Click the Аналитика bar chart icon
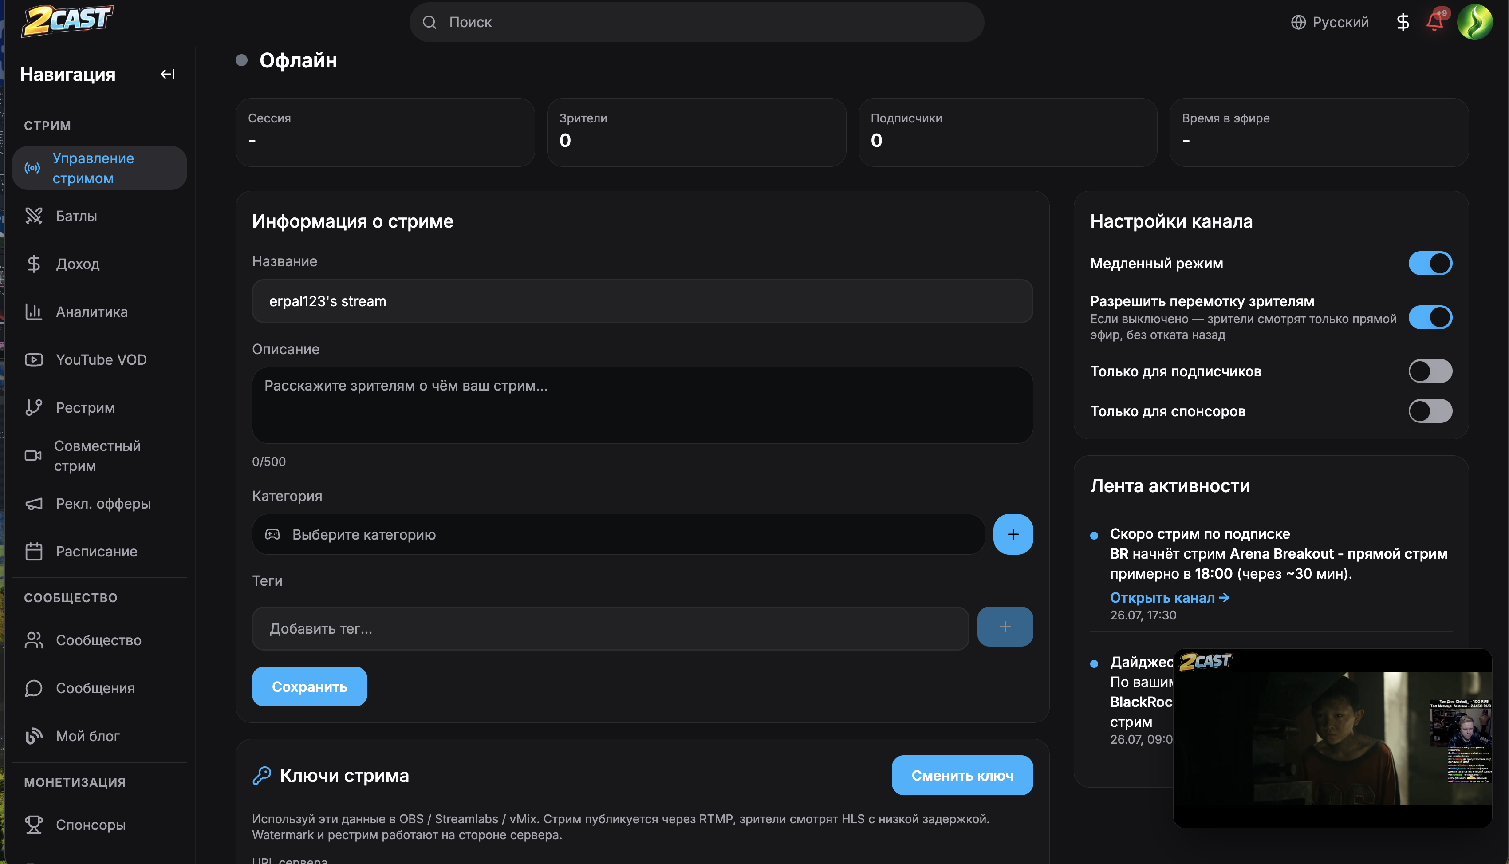The width and height of the screenshot is (1509, 864). point(34,312)
